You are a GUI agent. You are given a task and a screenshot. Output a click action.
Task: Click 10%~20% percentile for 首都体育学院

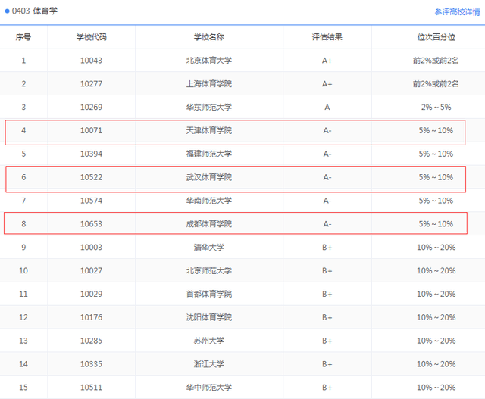click(x=436, y=294)
